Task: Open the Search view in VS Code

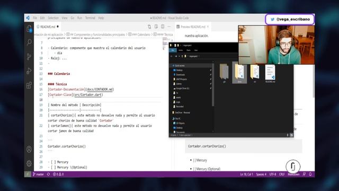Action: click(x=29, y=42)
